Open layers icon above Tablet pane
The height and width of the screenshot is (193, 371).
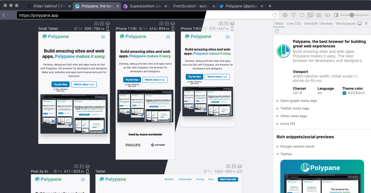click(240, 166)
